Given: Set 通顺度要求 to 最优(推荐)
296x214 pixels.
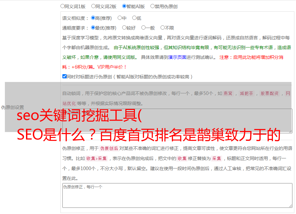Looking at the screenshot, I should click(x=93, y=28).
